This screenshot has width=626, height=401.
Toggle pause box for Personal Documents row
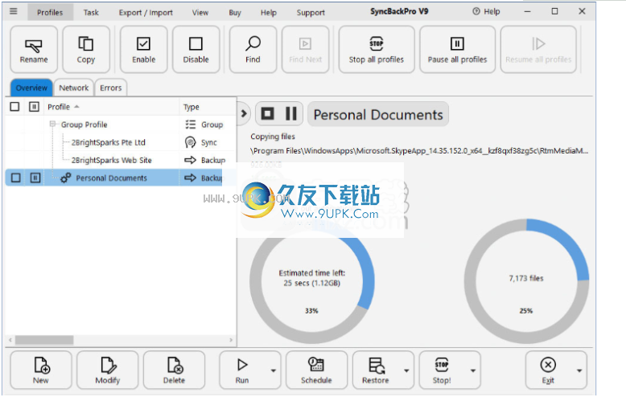point(35,178)
